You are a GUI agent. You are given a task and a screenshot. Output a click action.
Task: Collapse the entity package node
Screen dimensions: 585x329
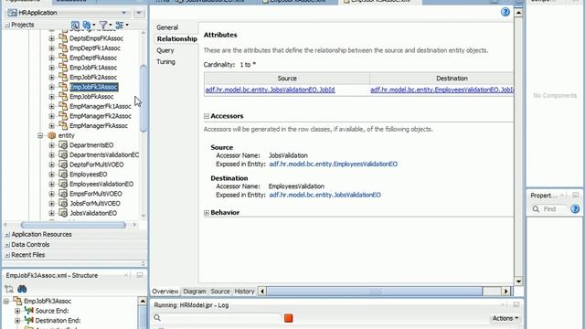click(x=40, y=135)
